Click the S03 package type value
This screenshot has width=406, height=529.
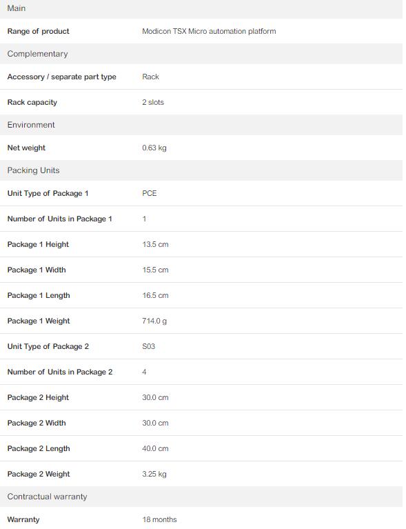pos(148,346)
